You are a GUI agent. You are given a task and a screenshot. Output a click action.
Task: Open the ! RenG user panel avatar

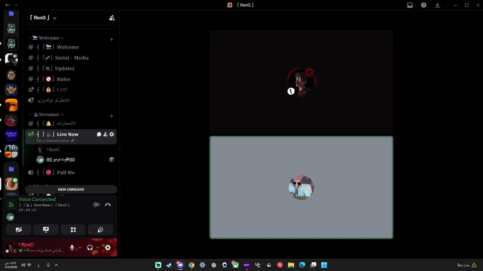[x=11, y=248]
